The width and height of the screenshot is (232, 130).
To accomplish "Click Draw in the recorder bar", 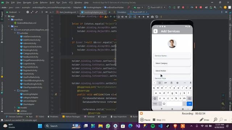I will coord(204,120).
